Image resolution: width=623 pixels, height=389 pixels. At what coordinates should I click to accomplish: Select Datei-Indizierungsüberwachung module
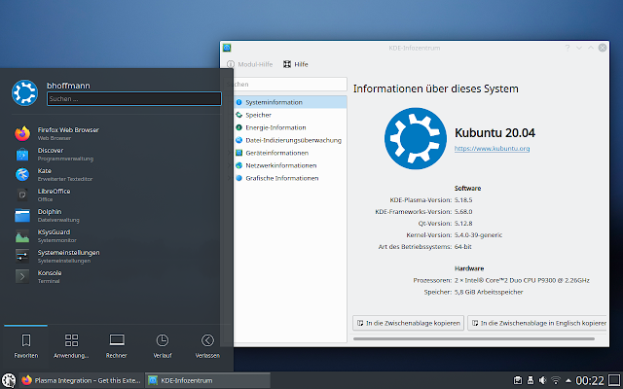[x=290, y=140]
